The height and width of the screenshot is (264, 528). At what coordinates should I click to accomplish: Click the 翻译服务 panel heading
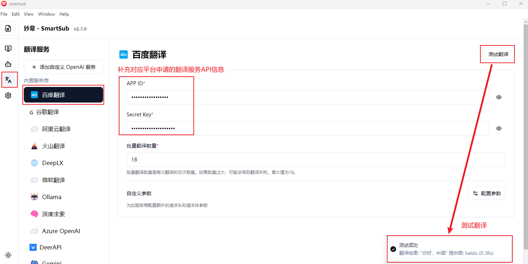coord(37,49)
